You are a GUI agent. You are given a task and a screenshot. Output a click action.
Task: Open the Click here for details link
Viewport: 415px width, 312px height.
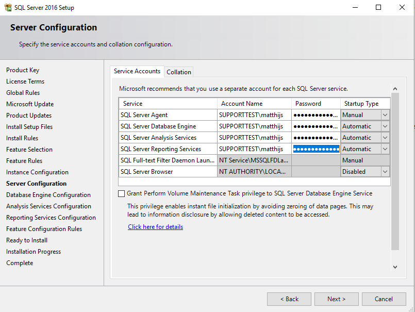click(155, 227)
